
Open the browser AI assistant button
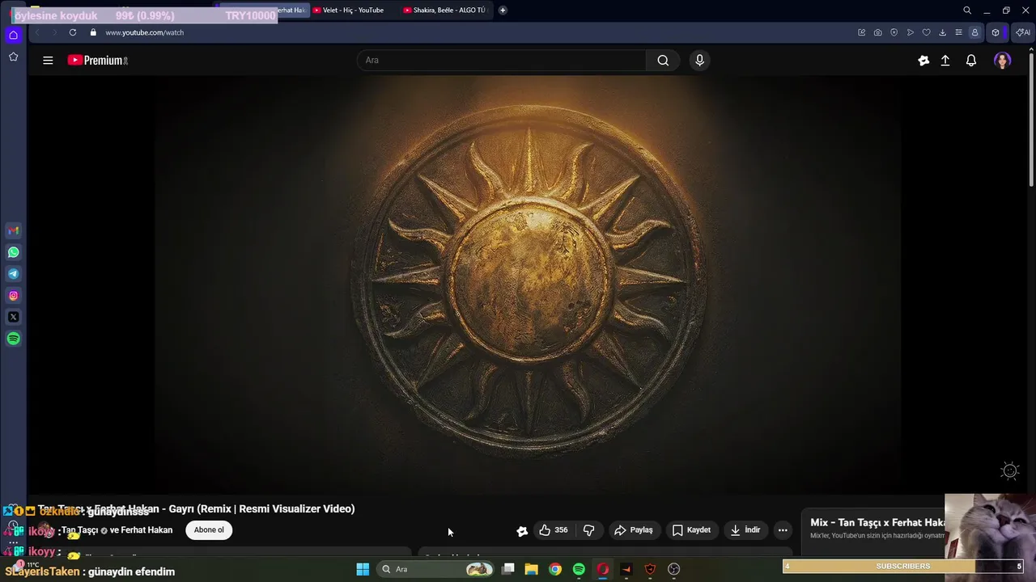[x=1023, y=32]
